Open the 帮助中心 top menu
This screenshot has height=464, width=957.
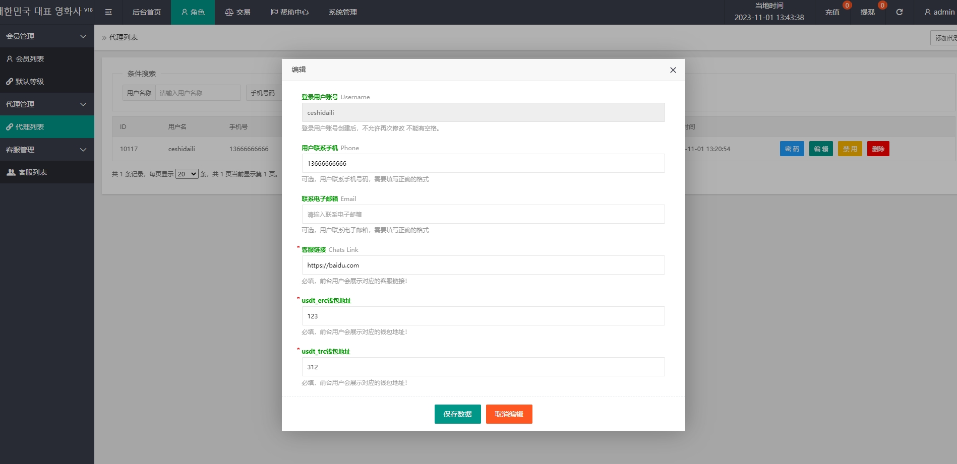click(x=289, y=12)
